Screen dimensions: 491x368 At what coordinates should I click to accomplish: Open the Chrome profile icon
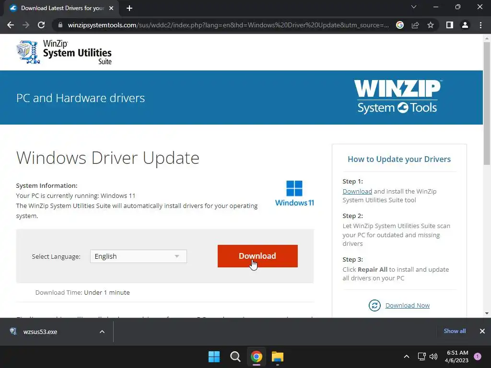tap(465, 25)
